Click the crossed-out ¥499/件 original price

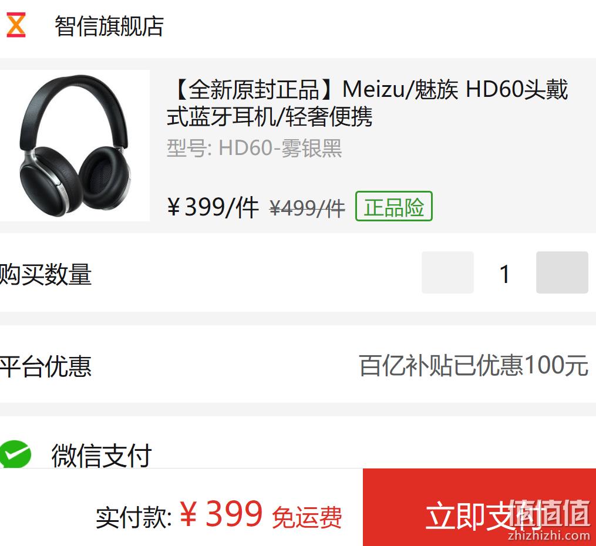(x=307, y=208)
